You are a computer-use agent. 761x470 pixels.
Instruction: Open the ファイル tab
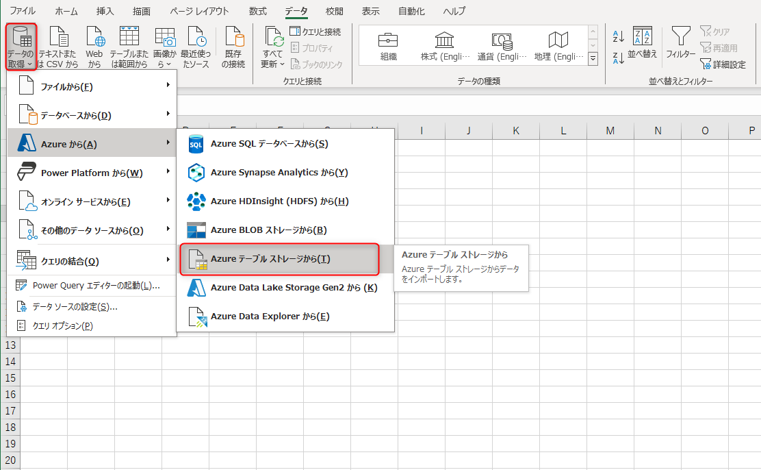[23, 11]
